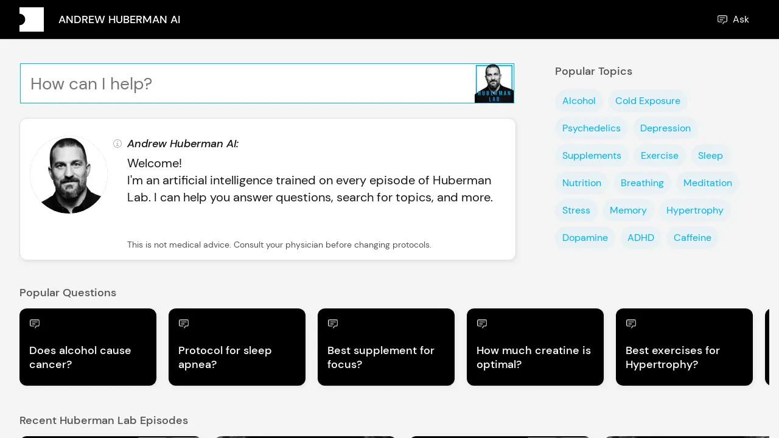Click the medical advice disclaimer text
This screenshot has width=779, height=438.
click(x=279, y=245)
